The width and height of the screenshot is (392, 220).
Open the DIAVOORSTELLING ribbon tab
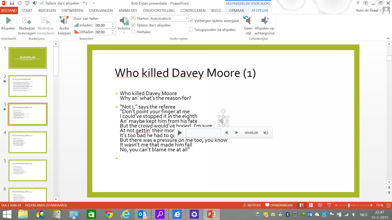coord(159,10)
